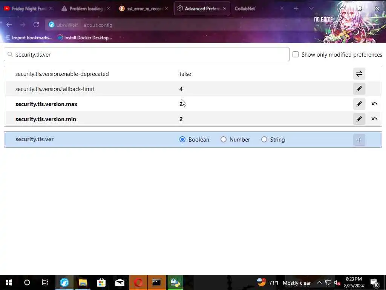Select the security.tls.version.min preference name

[x=46, y=119]
